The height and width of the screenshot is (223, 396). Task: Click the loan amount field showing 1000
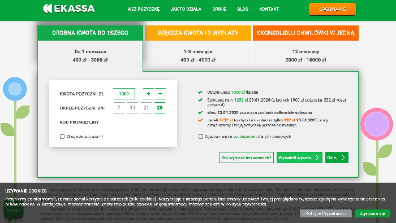click(124, 94)
